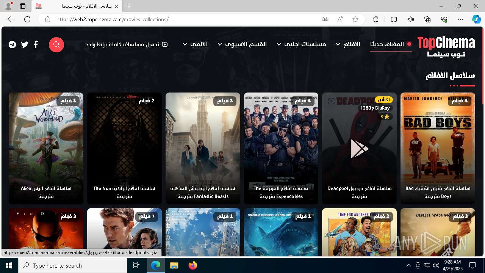485x273 pixels.
Task: Open the Tom Cruise 7 film series
Action: point(124,232)
